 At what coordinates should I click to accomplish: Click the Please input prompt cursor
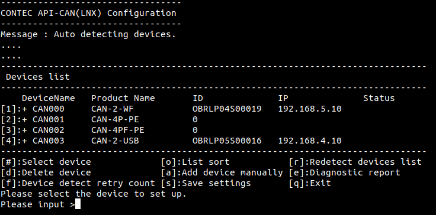(78, 204)
